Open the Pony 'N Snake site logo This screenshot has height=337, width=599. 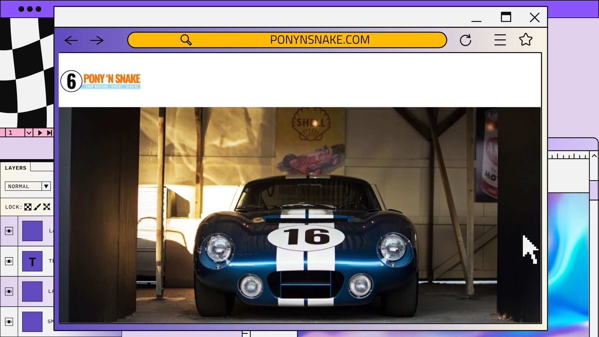point(100,81)
